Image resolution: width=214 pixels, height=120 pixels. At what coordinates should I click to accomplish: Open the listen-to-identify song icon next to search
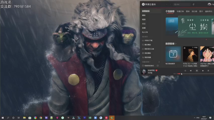pyautogui.click(x=193, y=5)
